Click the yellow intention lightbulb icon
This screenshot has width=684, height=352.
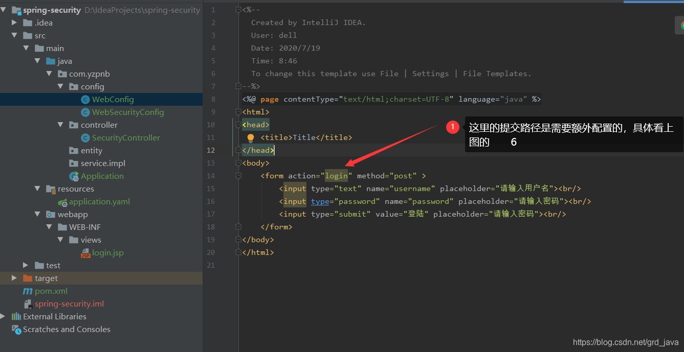[251, 138]
